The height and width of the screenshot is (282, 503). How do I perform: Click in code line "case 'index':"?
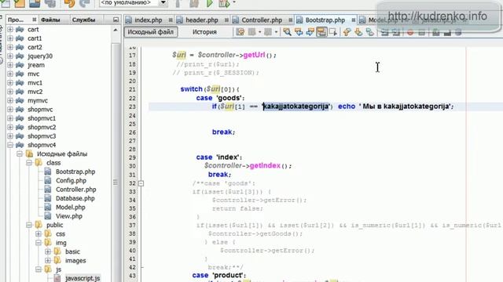(219, 157)
